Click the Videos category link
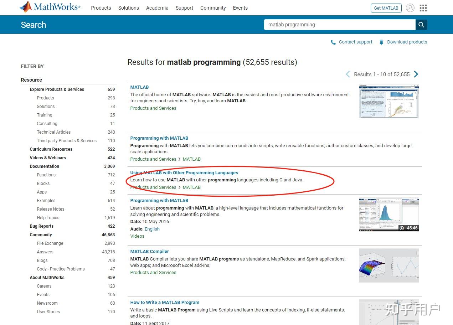 (x=137, y=236)
